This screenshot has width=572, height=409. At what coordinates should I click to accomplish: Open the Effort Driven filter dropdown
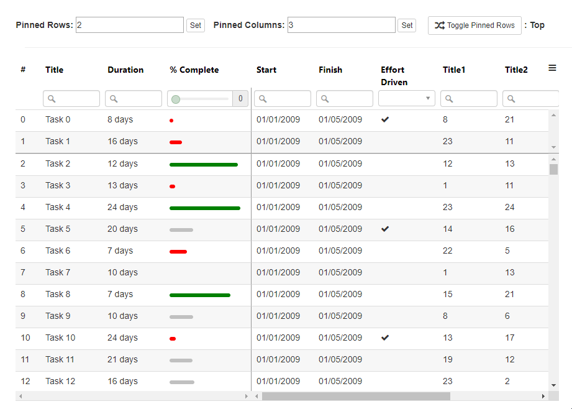[407, 99]
